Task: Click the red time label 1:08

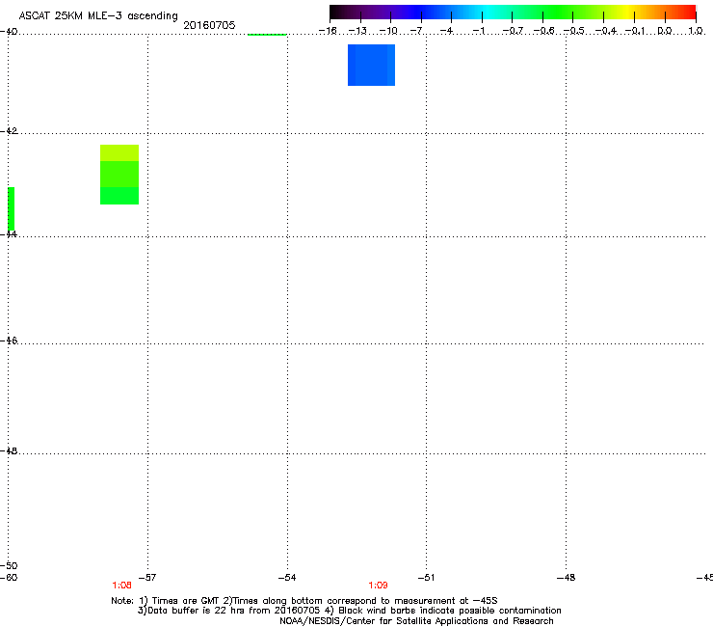Action: [x=121, y=586]
